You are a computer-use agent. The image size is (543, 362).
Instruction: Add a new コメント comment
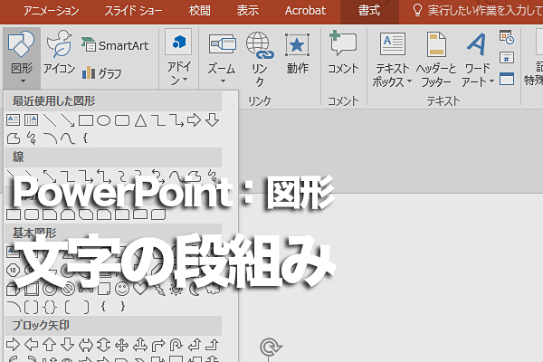coord(343,53)
